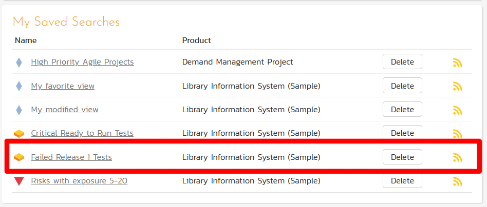Open the Failed Release 1 Tests search
487x207 pixels.
pos(71,157)
